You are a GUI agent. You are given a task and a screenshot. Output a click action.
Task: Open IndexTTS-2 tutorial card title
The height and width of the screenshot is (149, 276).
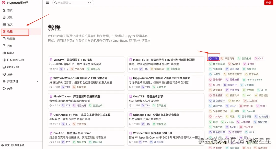164,60
